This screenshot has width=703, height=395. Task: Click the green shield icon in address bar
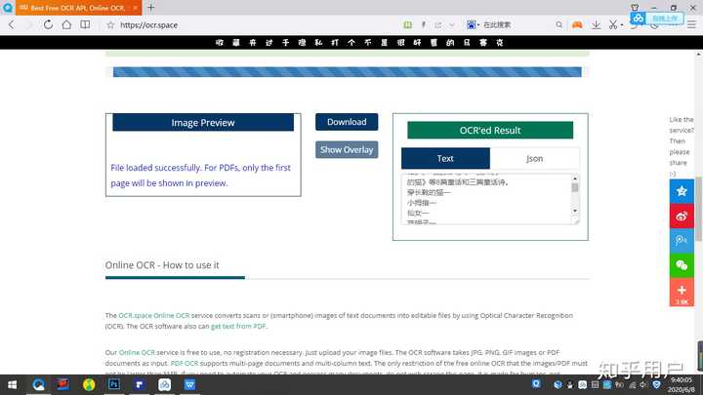(x=407, y=24)
